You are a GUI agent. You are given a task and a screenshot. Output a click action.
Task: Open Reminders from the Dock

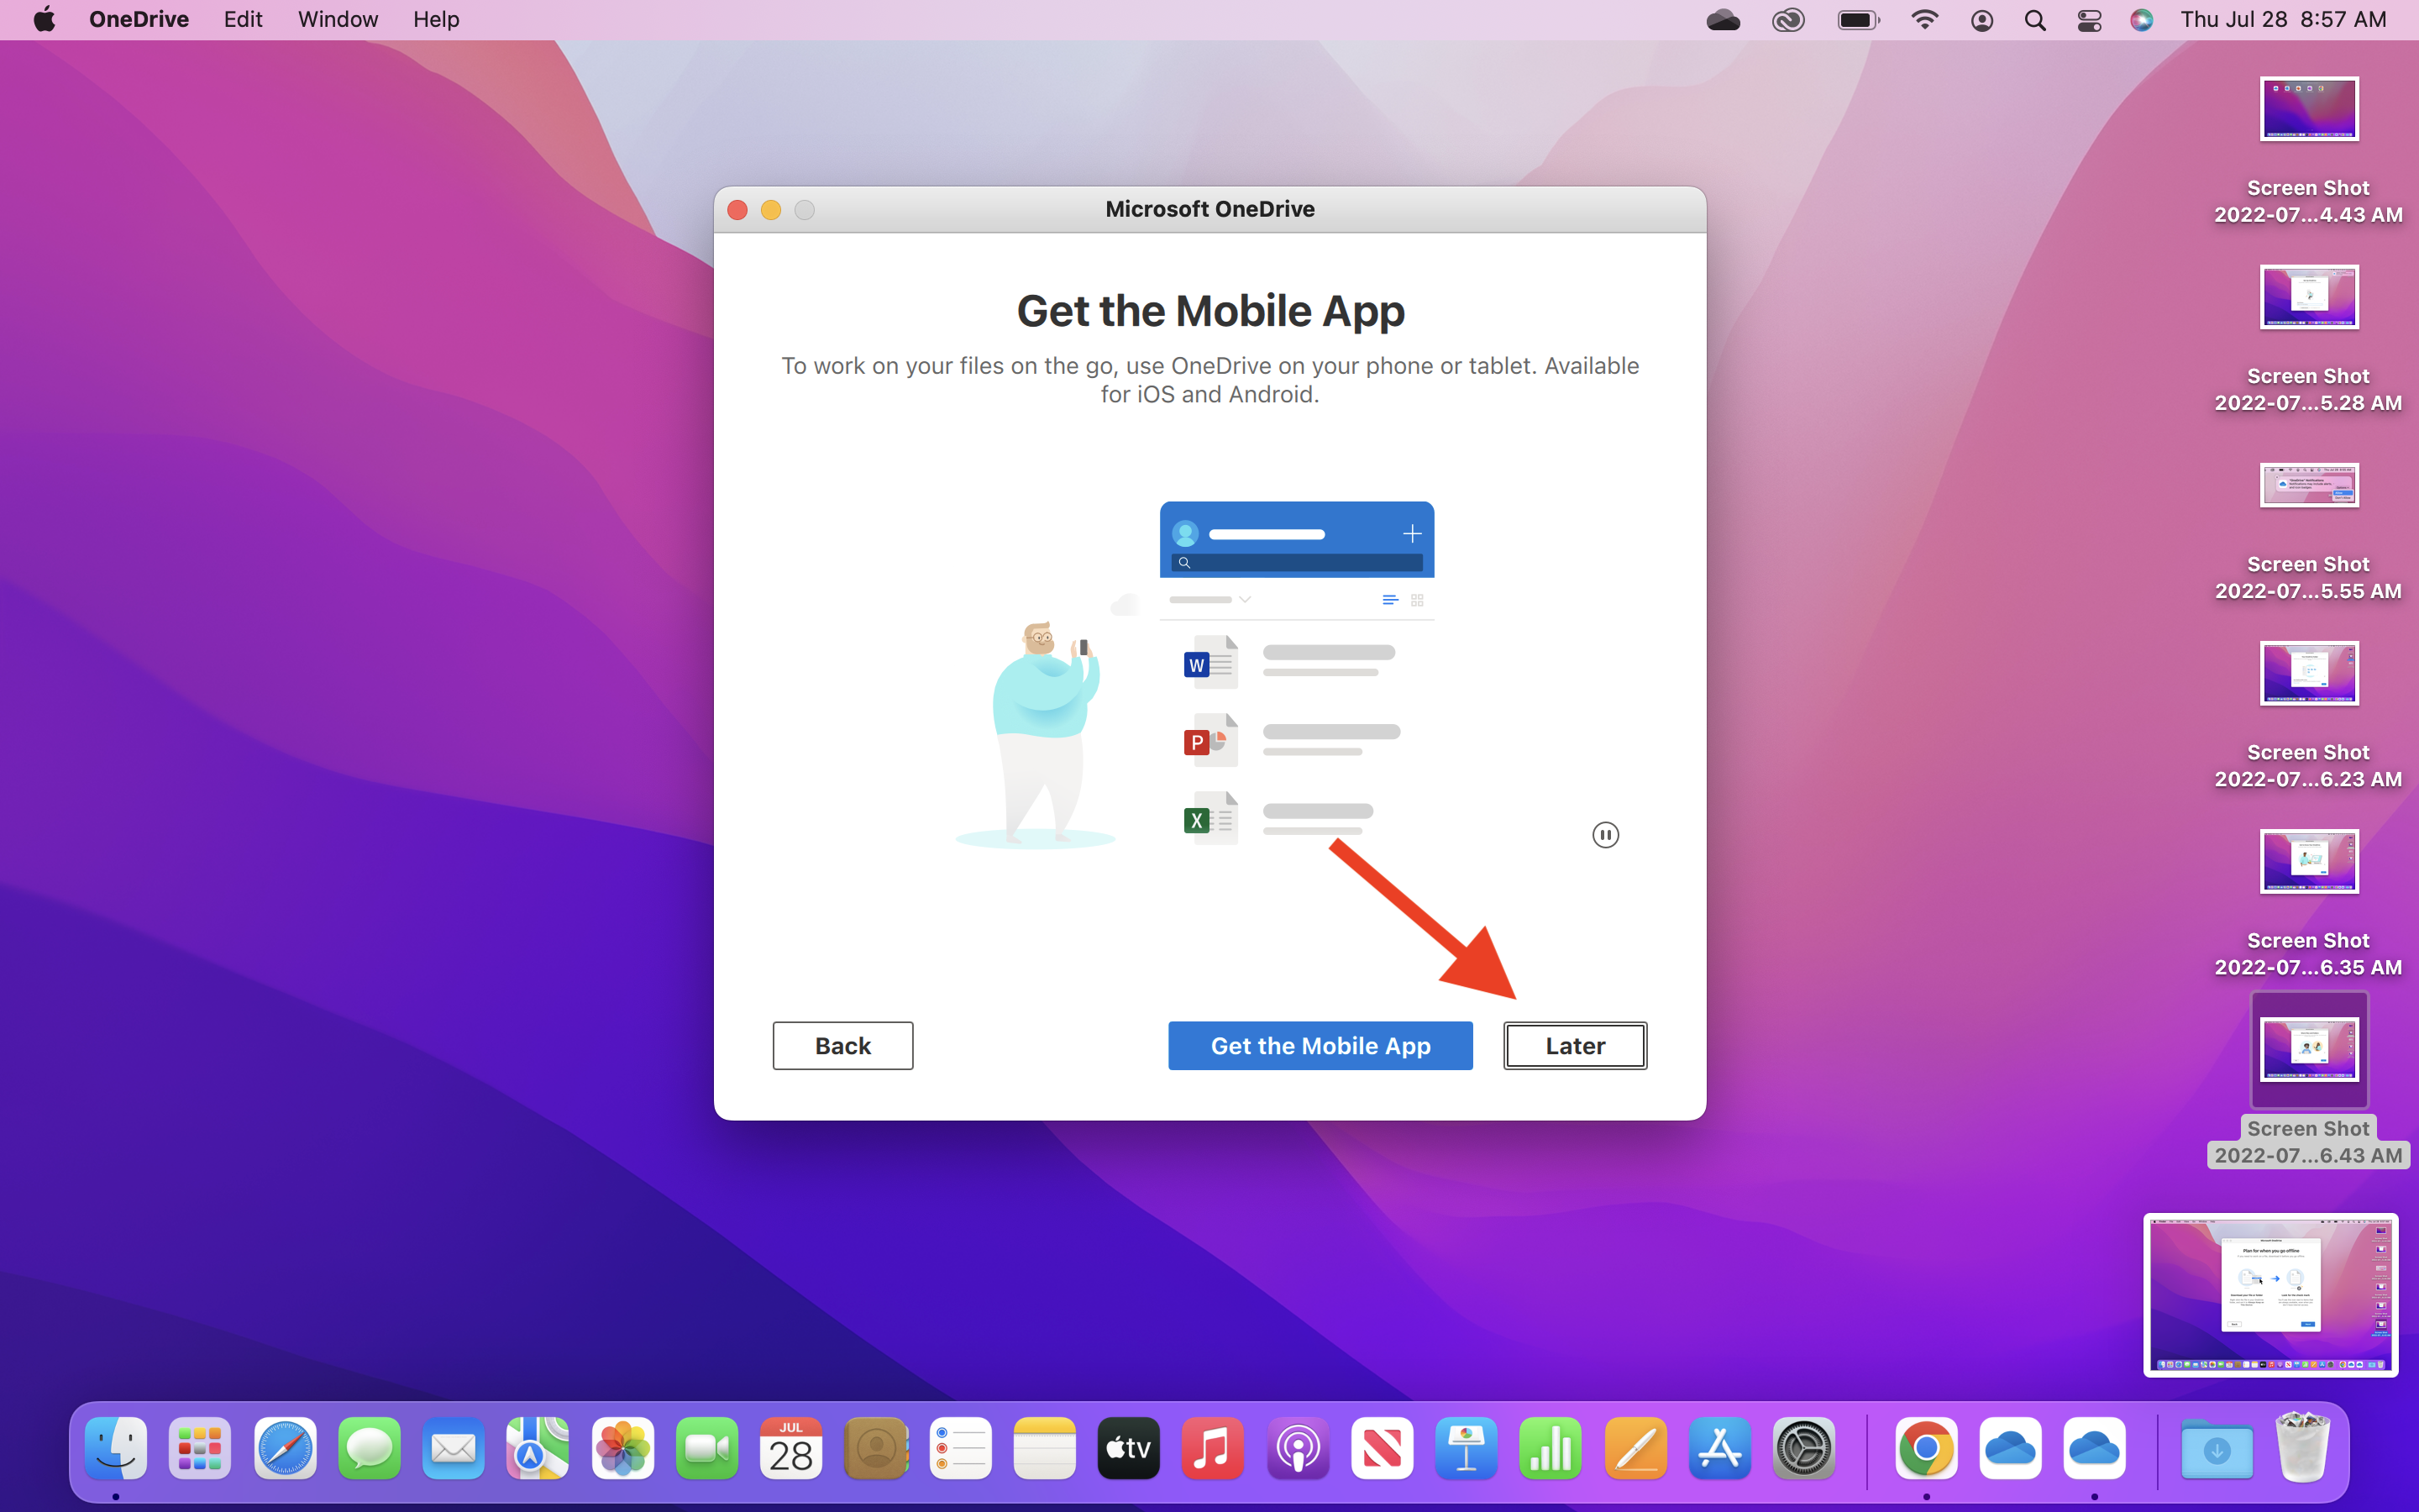pos(959,1448)
